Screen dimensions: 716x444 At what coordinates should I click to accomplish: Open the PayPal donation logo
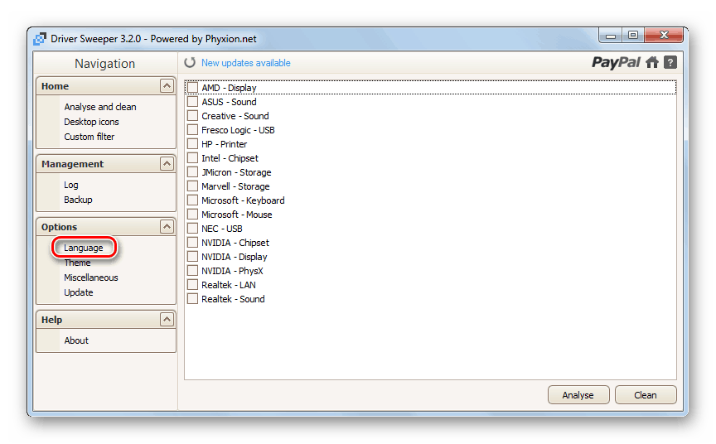tap(616, 62)
